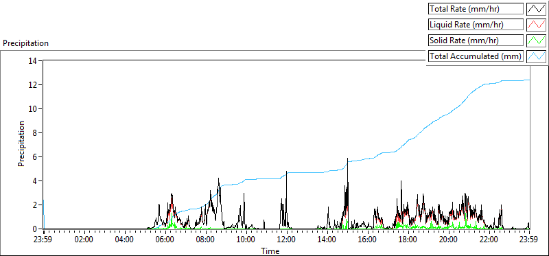
Task: Click the 0 minimum value on Y axis
Action: pos(35,229)
